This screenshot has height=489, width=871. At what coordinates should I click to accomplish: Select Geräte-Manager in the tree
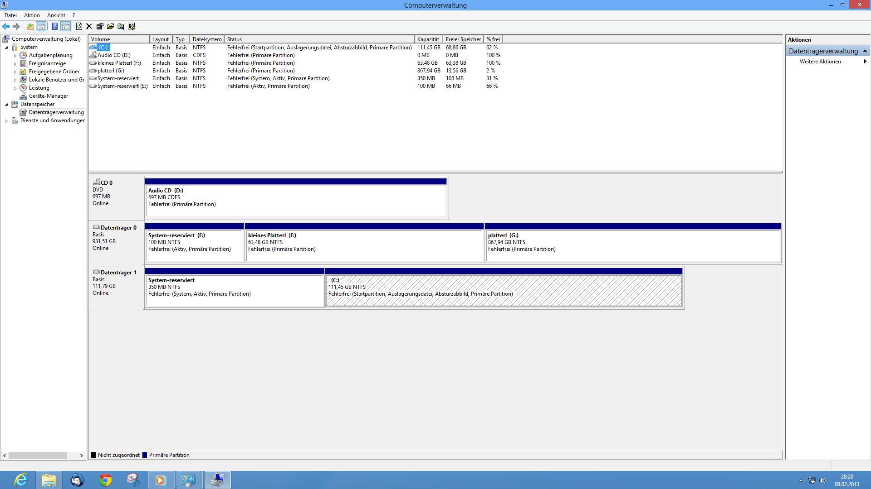(48, 96)
